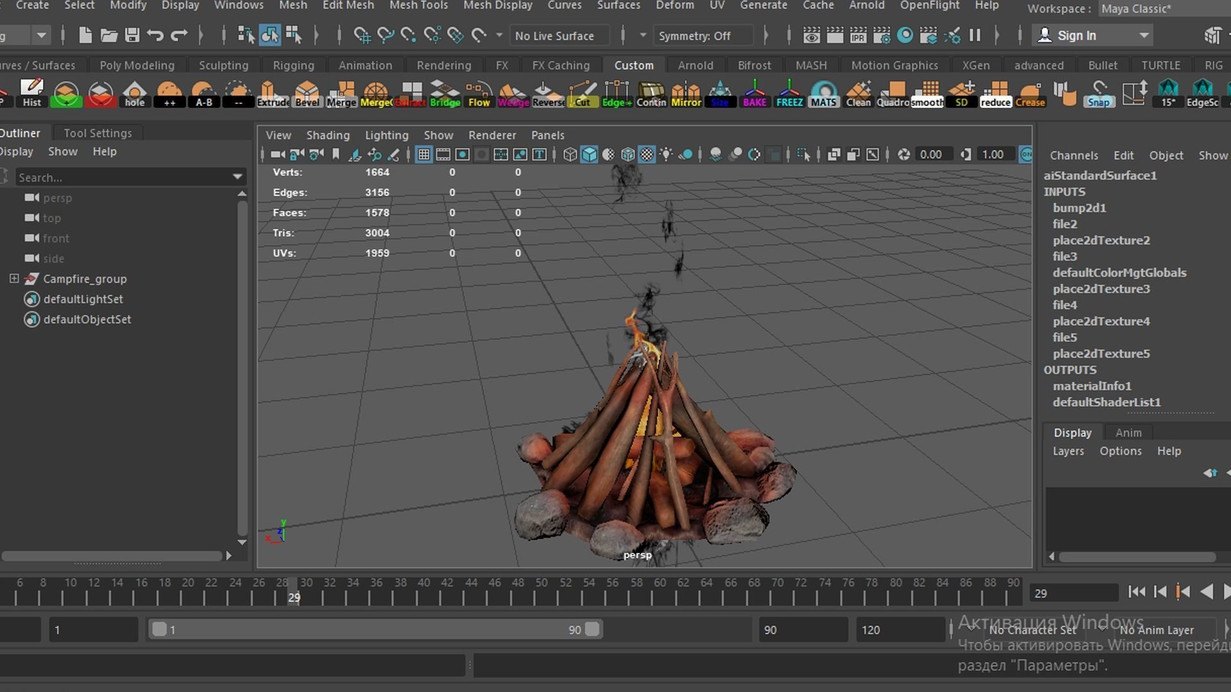
Task: Click the Extrude shelf icon
Action: 273,94
